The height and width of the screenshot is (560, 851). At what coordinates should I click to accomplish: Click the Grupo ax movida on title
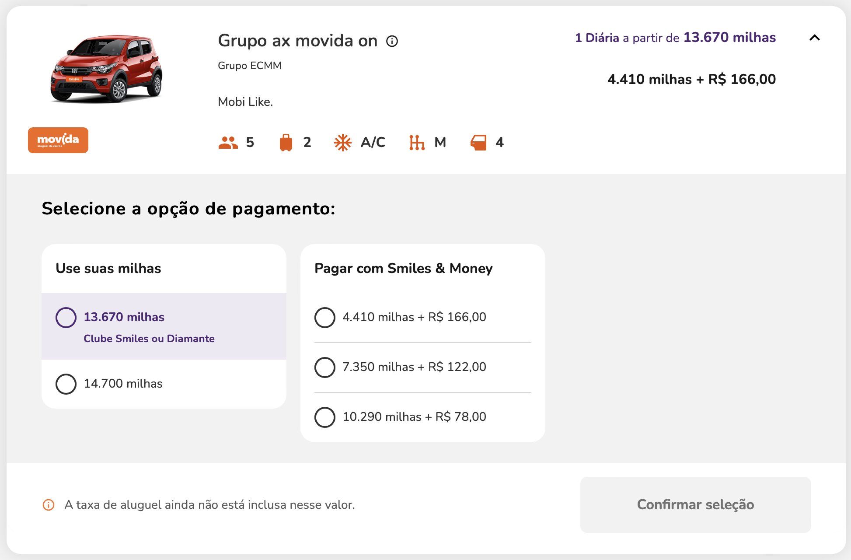pyautogui.click(x=297, y=41)
